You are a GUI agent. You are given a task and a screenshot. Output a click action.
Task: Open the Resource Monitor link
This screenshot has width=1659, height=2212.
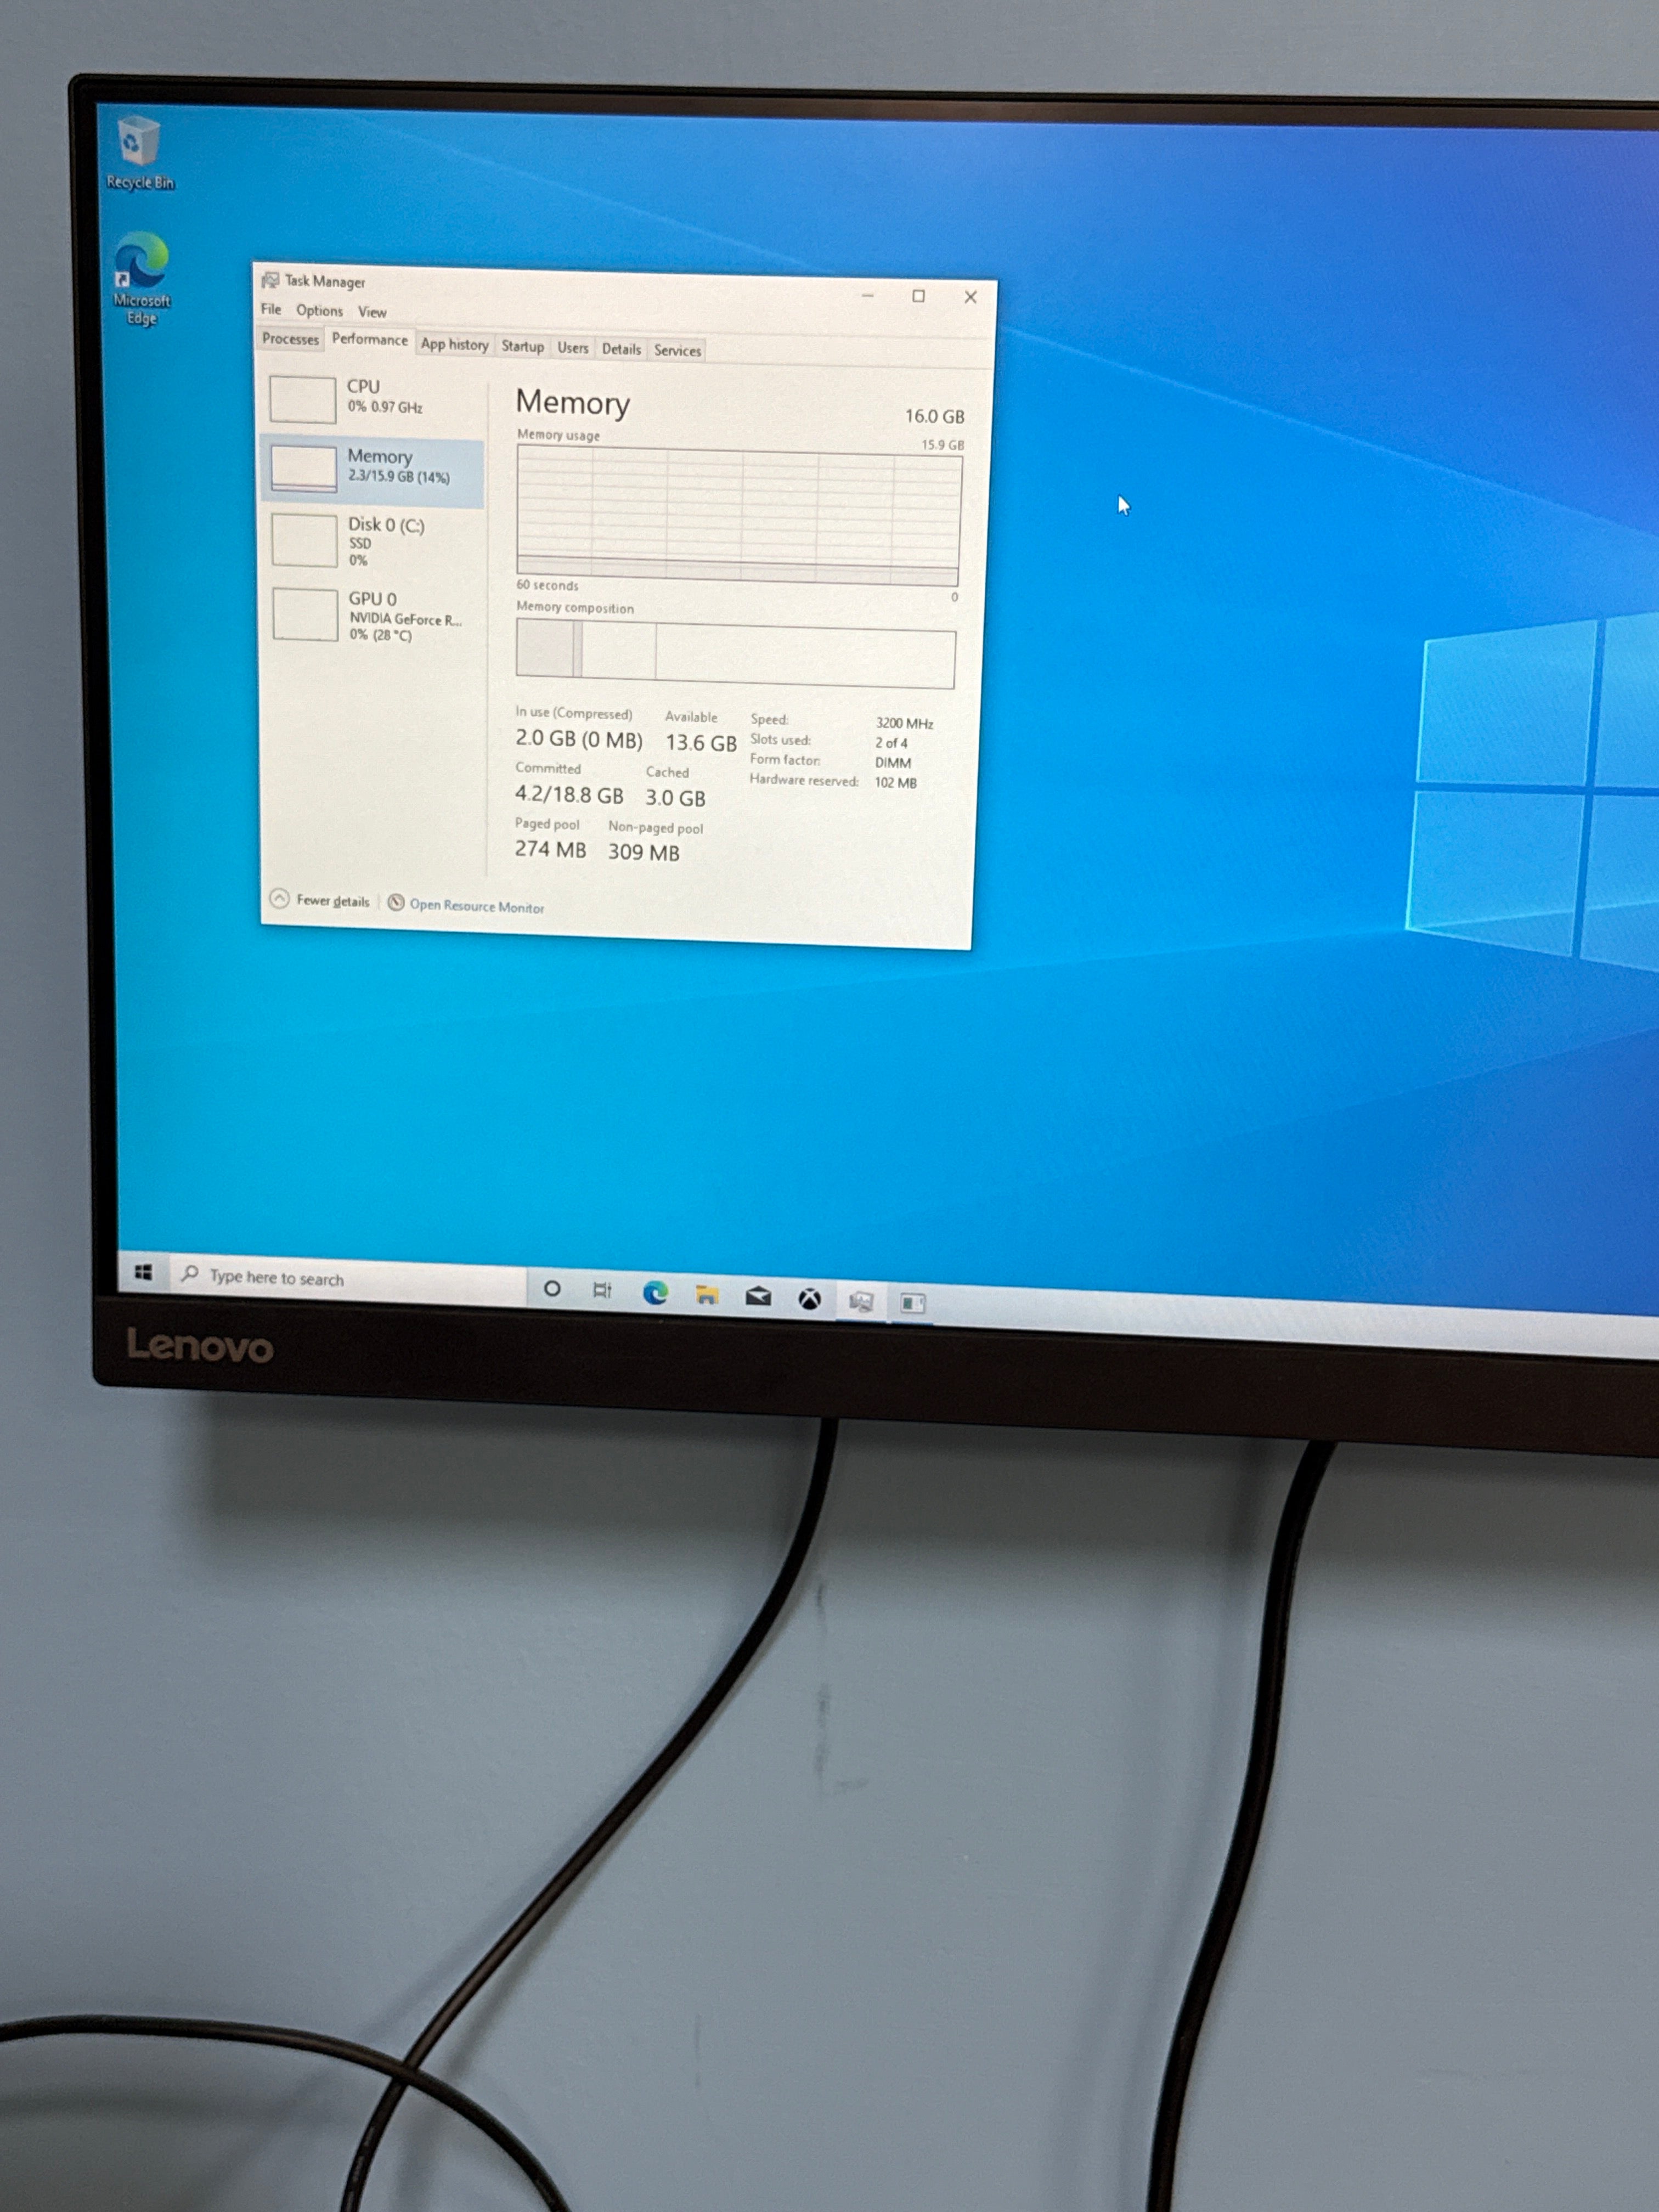tap(476, 906)
